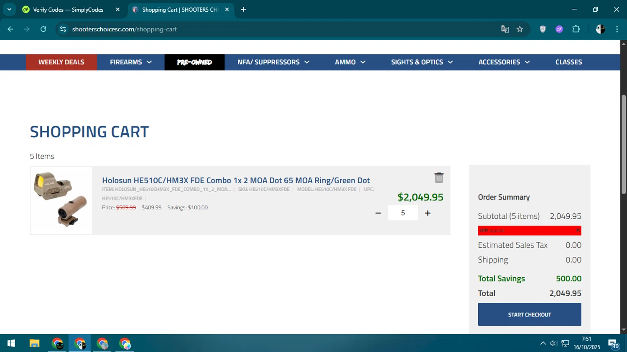This screenshot has height=352, width=627.
Task: Start checkout for the order
Action: 530,314
